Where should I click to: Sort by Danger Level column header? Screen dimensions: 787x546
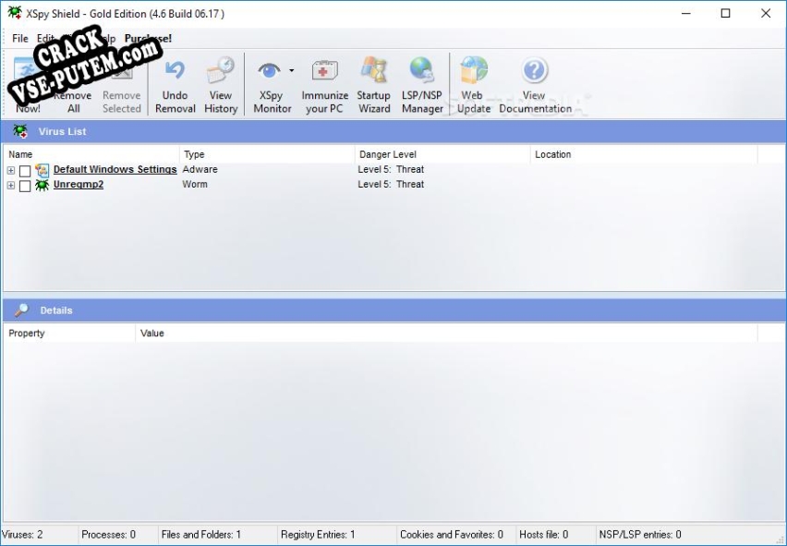click(x=442, y=154)
